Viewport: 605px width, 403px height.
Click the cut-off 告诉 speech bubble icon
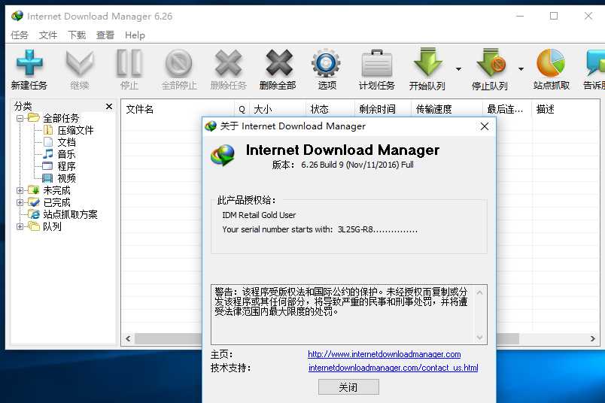click(x=596, y=63)
